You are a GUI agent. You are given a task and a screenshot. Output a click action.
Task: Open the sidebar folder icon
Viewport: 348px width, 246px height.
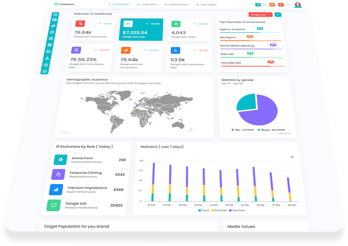click(x=48, y=51)
